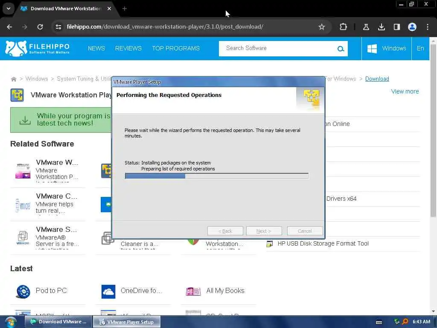The height and width of the screenshot is (328, 437).
Task: Click the taskbar clock 6:43 AM
Action: (x=421, y=322)
